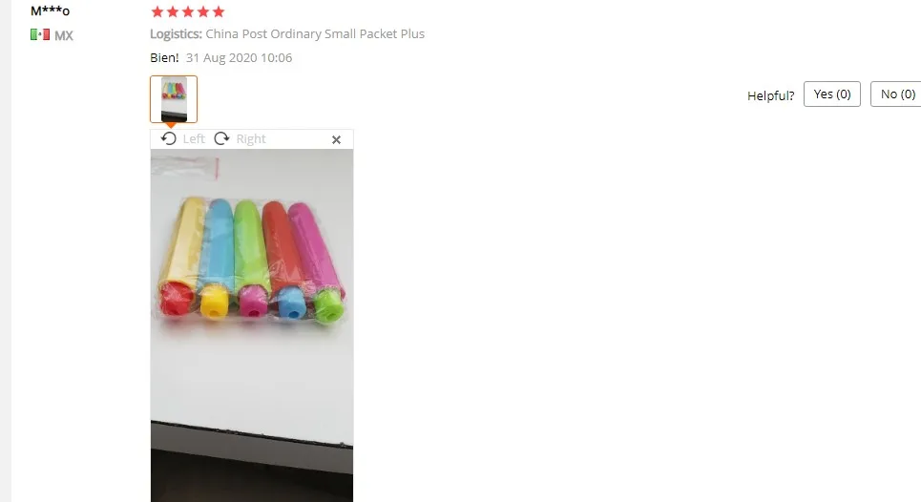Open the small review photo thumbnail
This screenshot has width=921, height=502.
[x=174, y=99]
